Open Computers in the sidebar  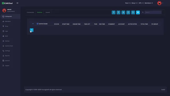pos(10,17)
